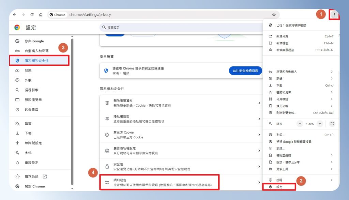Go back with the browser back arrow
Viewport: 349px width, 200px height.
[14, 15]
